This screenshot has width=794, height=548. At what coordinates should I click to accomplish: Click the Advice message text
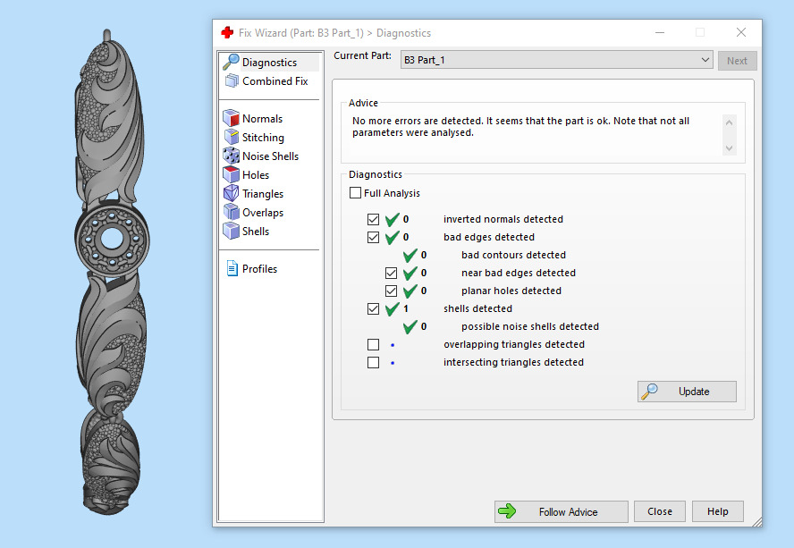520,127
